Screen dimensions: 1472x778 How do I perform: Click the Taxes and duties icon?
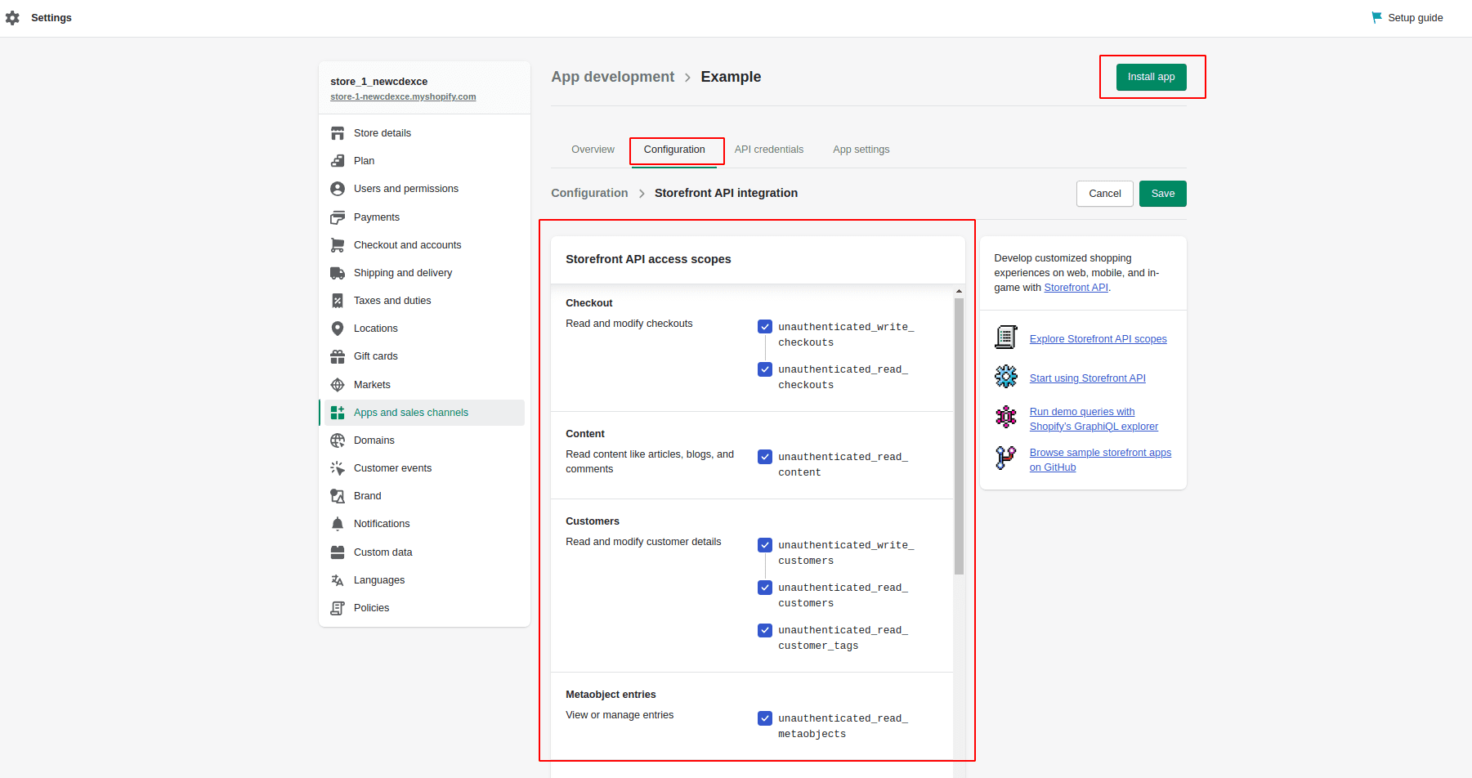click(x=338, y=301)
